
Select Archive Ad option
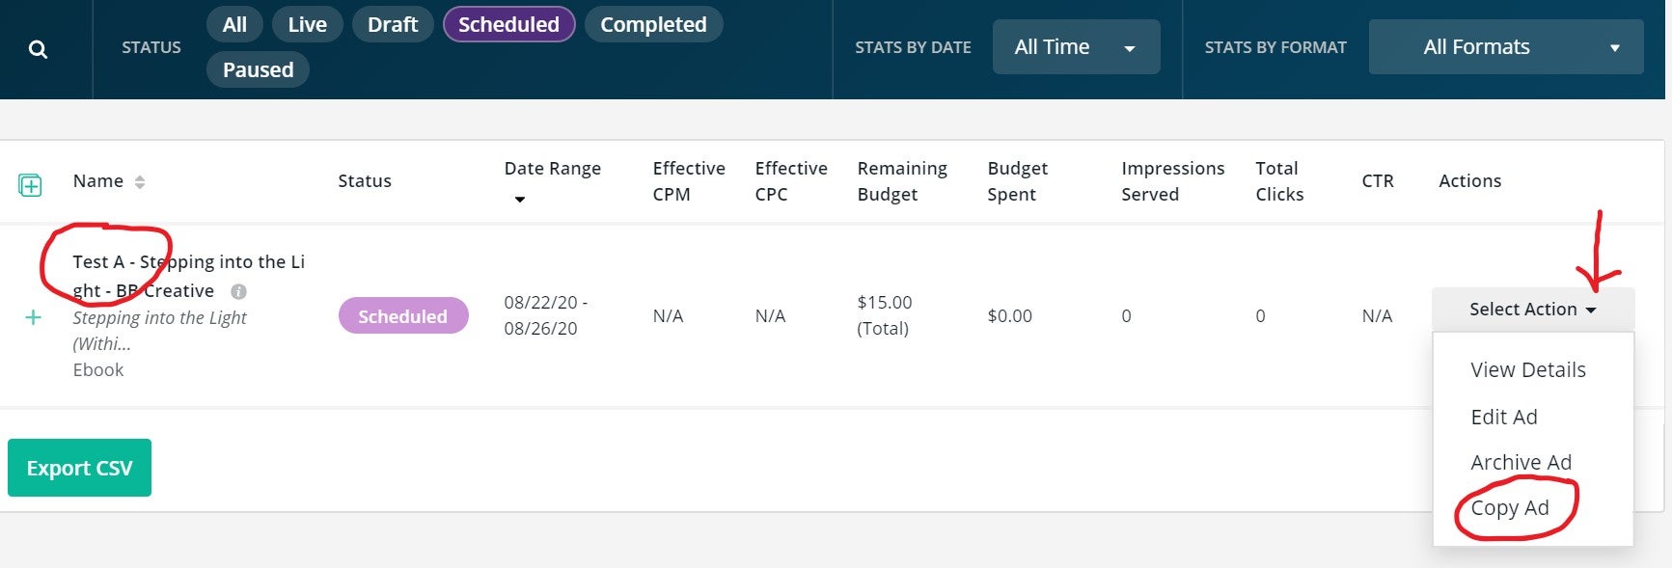1521,463
